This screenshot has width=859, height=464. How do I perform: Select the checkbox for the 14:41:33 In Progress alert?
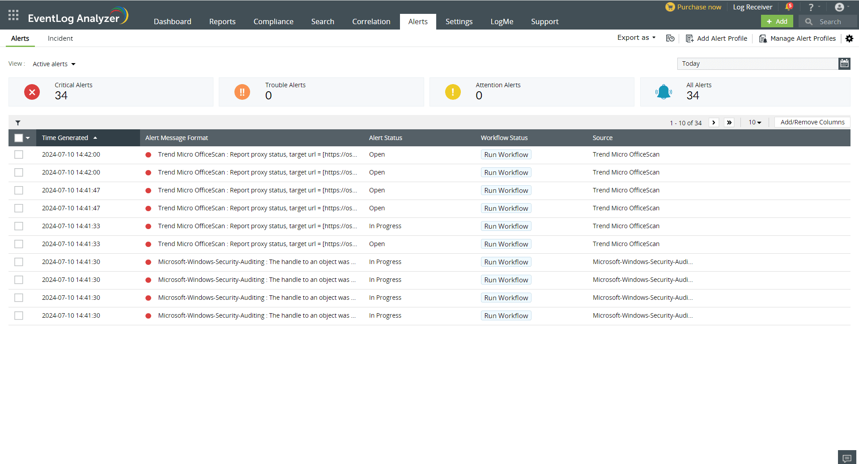(18, 226)
